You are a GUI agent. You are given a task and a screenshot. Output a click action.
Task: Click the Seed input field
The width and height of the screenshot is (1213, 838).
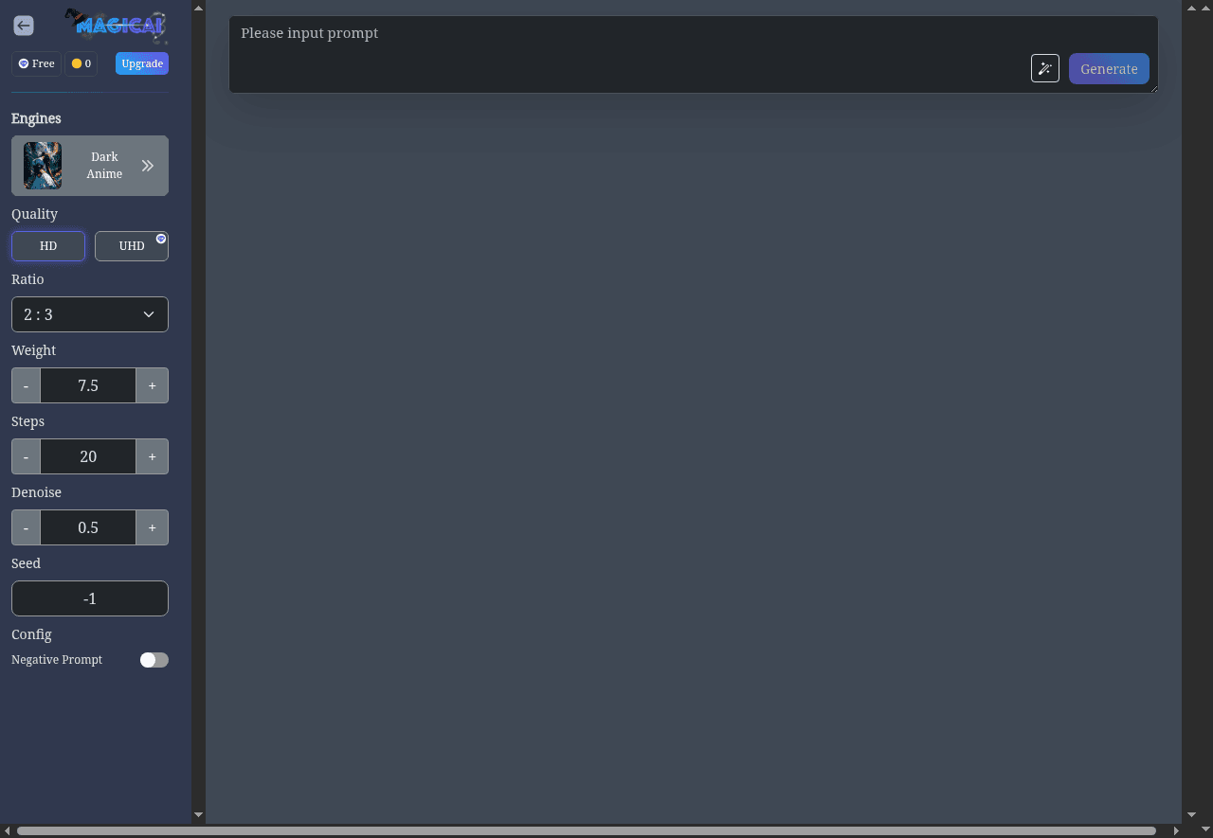coord(90,598)
